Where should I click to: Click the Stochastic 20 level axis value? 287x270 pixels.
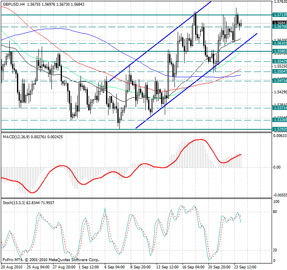tap(275, 250)
